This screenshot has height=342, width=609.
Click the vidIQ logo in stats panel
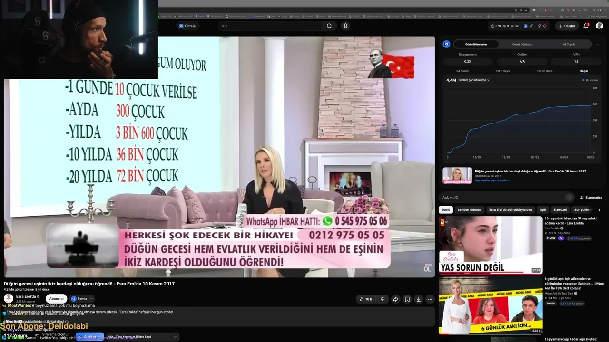click(446, 44)
